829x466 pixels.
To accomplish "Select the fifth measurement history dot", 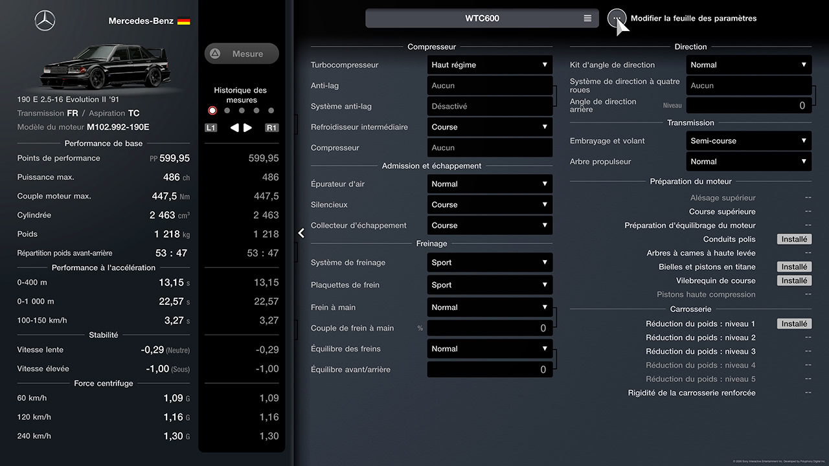I will 271,111.
